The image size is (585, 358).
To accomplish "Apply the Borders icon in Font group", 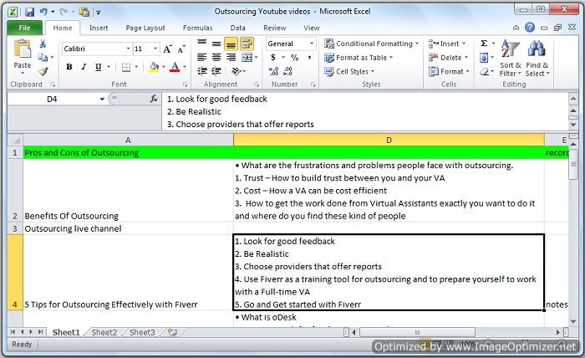I will click(x=126, y=67).
